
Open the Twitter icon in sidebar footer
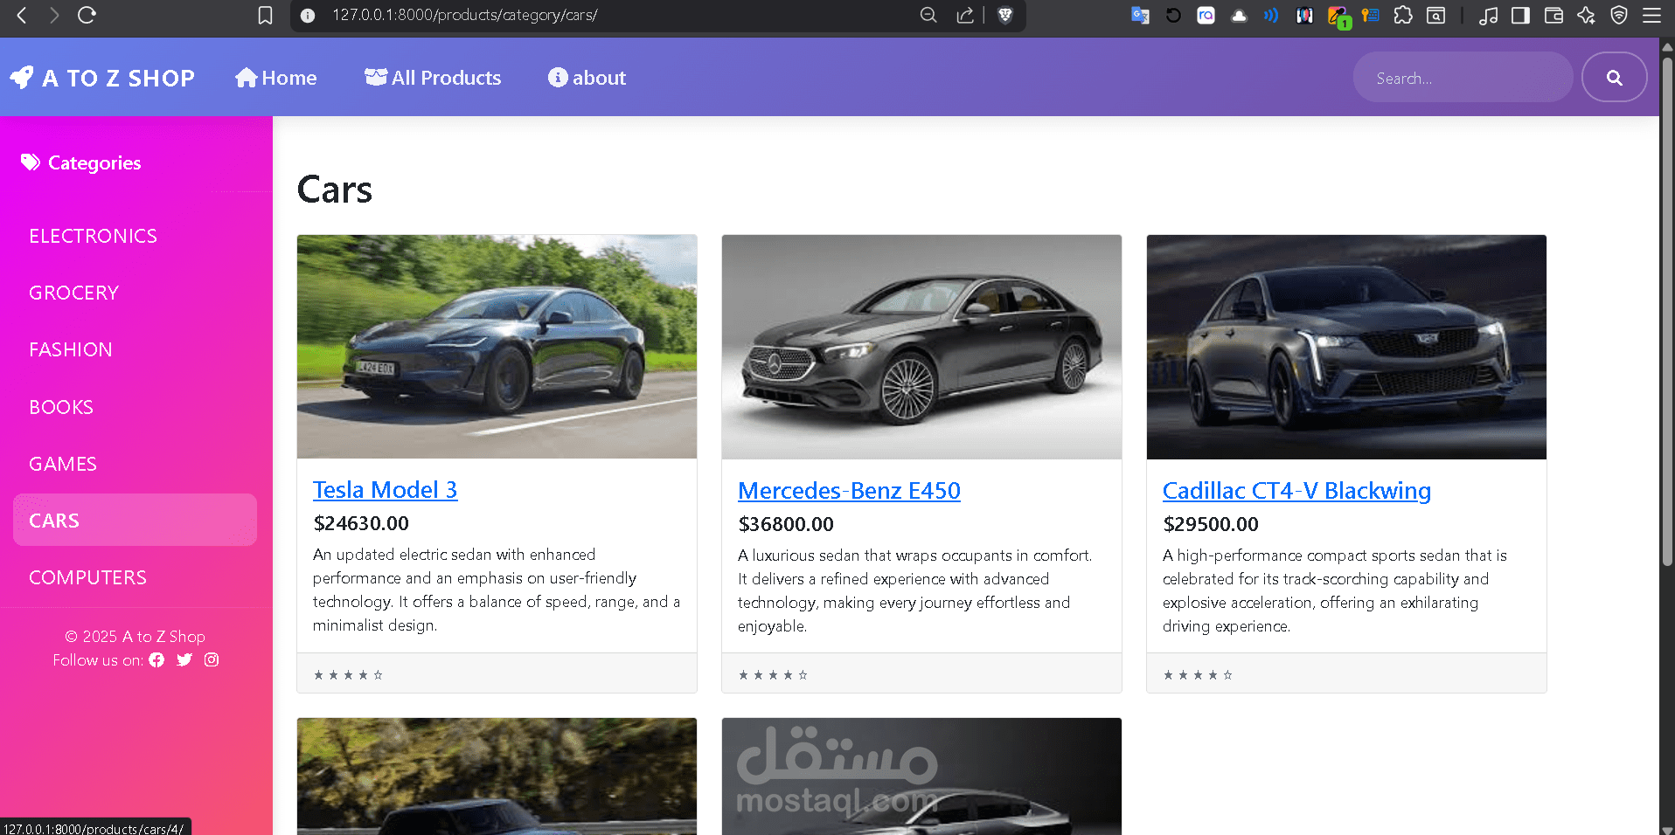[184, 660]
